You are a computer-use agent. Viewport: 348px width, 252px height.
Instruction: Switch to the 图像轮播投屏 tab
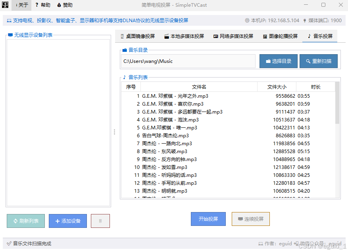tap(280, 36)
